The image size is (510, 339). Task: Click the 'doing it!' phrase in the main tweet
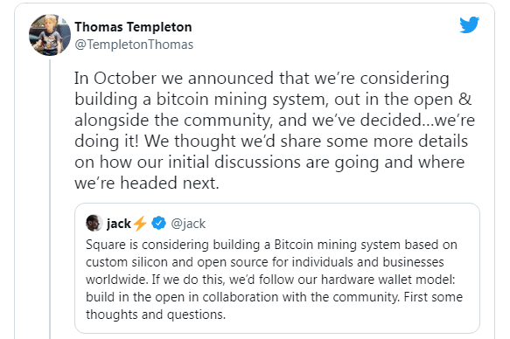click(x=107, y=142)
